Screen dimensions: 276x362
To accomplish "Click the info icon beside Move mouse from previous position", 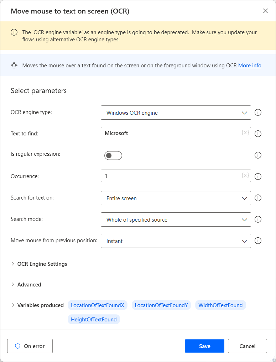I will (x=258, y=241).
